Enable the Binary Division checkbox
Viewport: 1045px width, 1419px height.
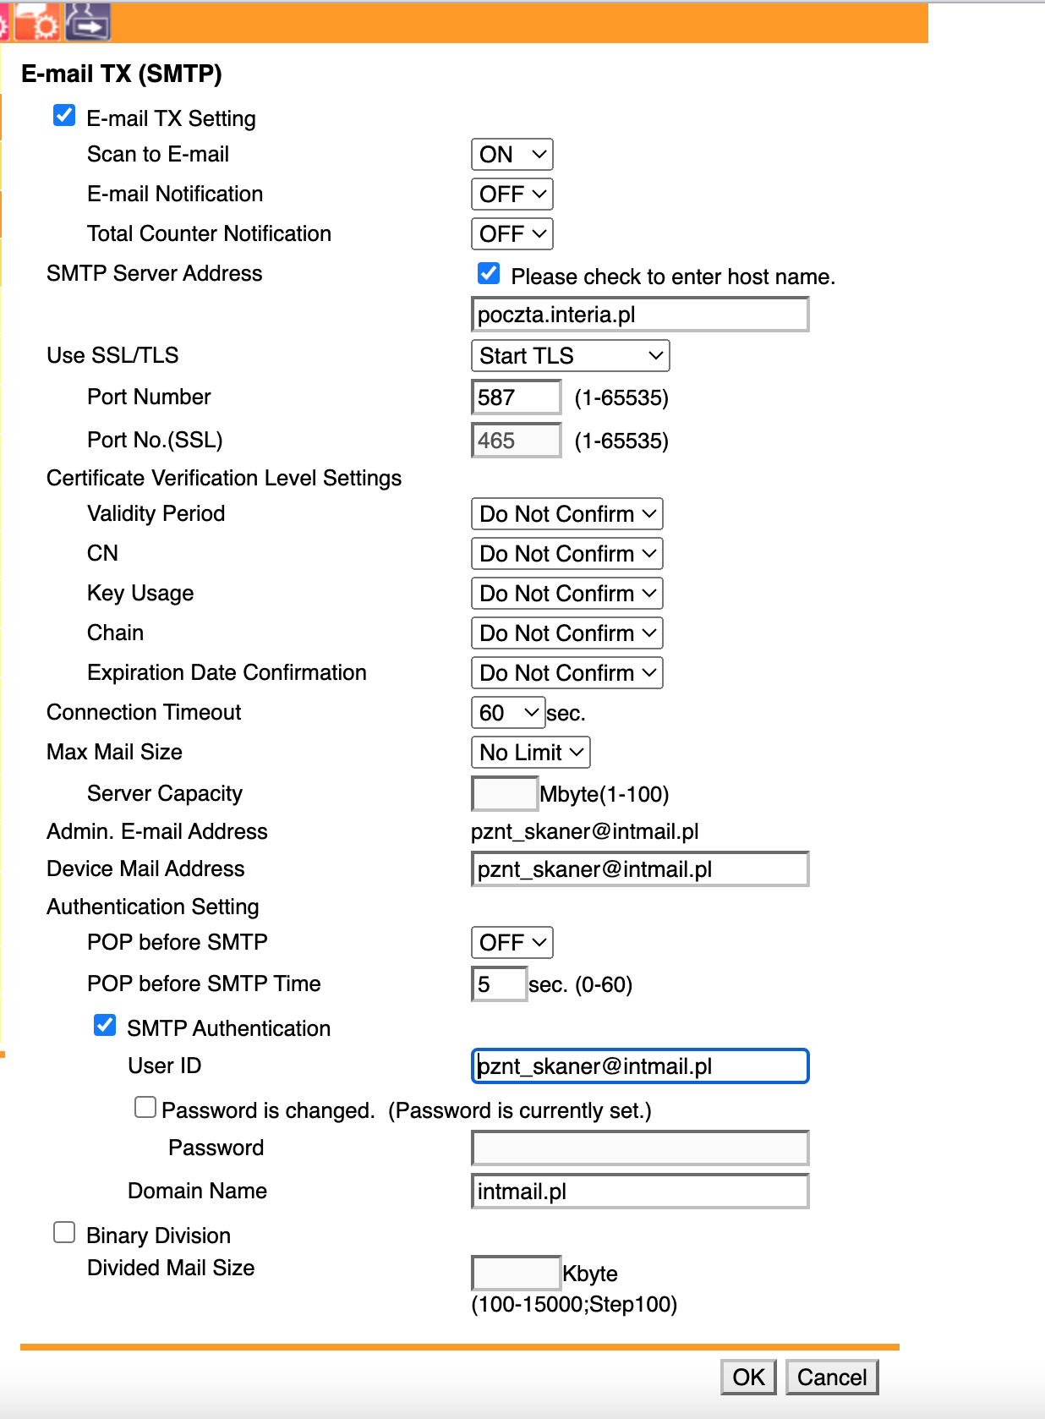tap(64, 1233)
